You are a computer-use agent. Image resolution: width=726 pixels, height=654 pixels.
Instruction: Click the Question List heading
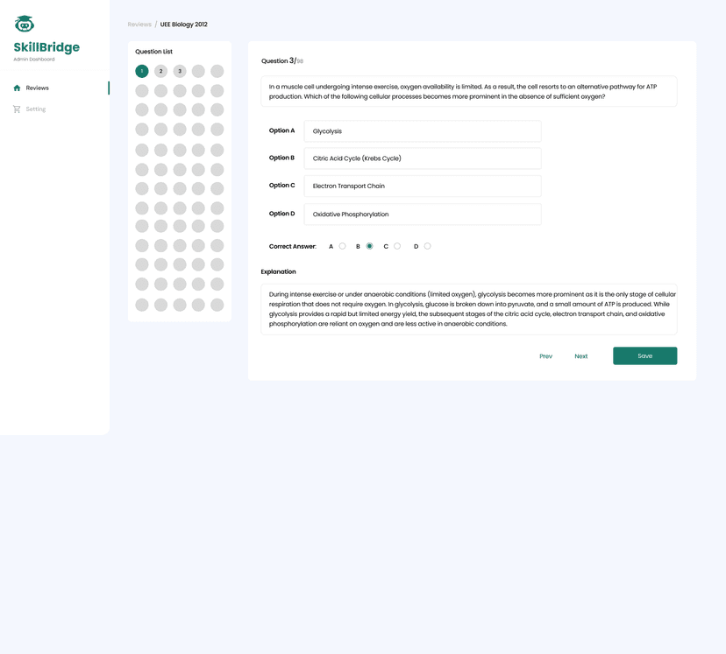(153, 52)
